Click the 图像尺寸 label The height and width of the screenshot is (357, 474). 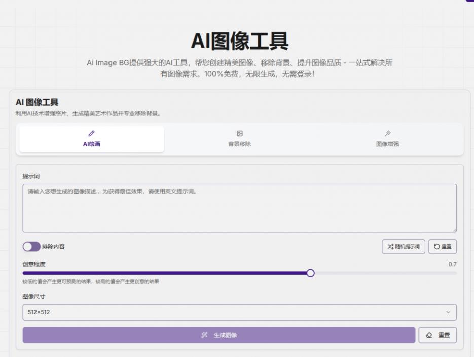point(34,296)
